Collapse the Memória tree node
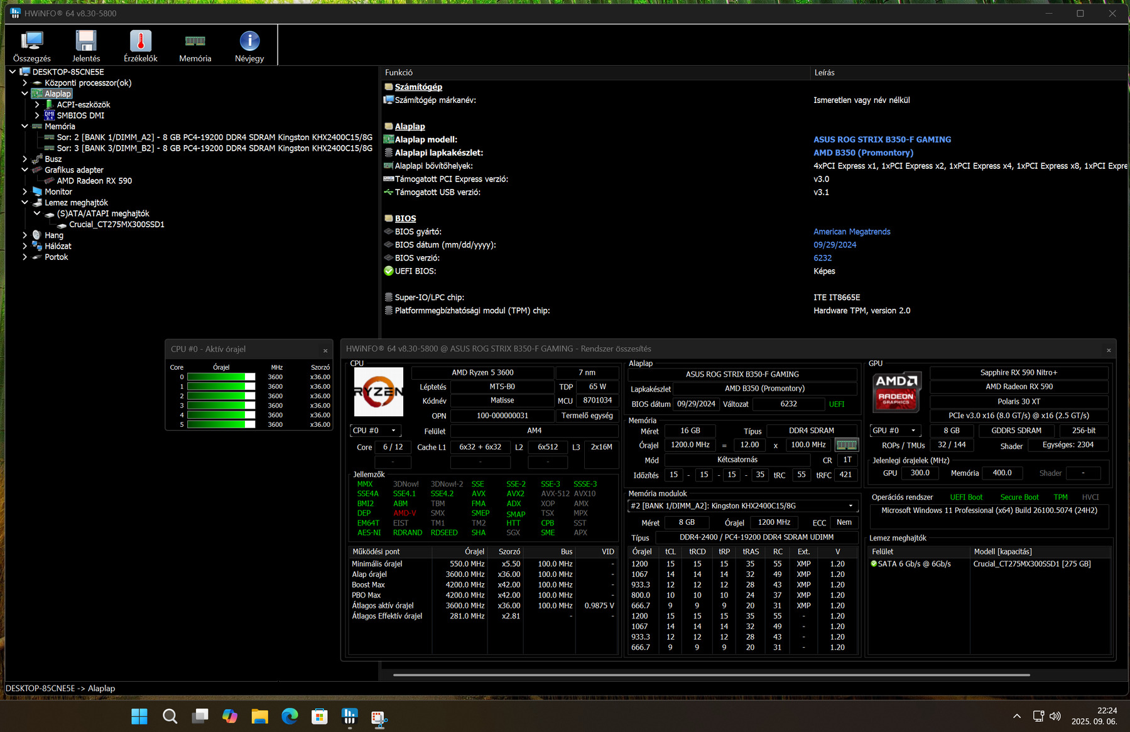The width and height of the screenshot is (1130, 732). coord(24,126)
